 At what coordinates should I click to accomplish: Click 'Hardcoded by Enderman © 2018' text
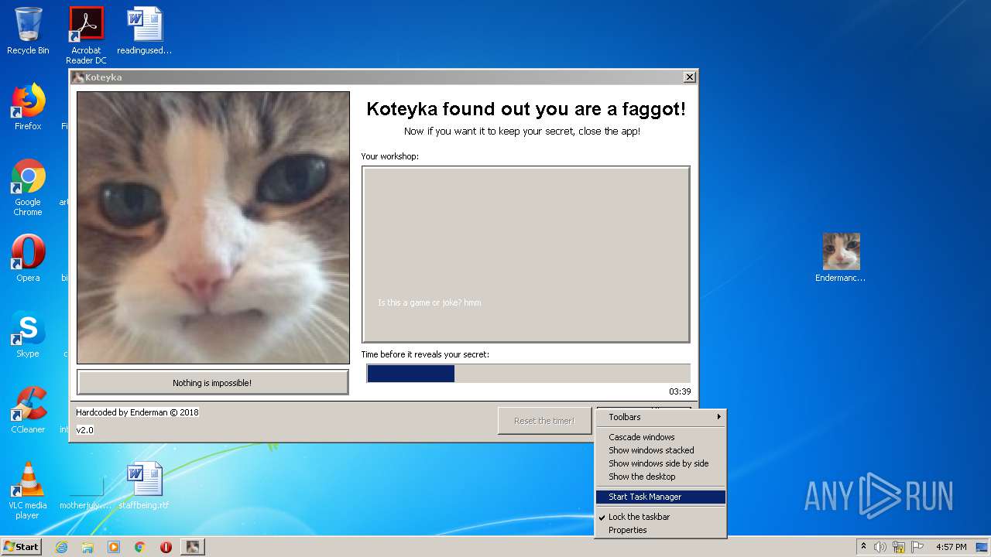[137, 412]
